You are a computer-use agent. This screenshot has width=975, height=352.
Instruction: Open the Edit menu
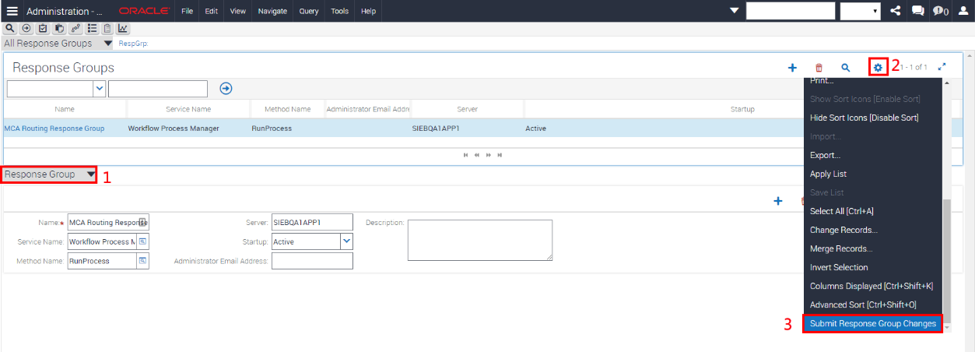click(x=212, y=11)
